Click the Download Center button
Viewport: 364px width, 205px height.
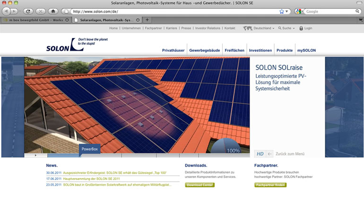tap(199, 185)
